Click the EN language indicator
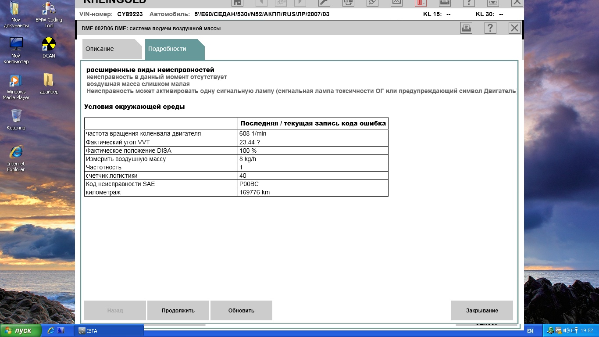This screenshot has height=337, width=599. [x=530, y=331]
